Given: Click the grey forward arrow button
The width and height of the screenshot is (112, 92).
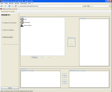Looking at the screenshot, I should pyautogui.click(x=5, y=6).
